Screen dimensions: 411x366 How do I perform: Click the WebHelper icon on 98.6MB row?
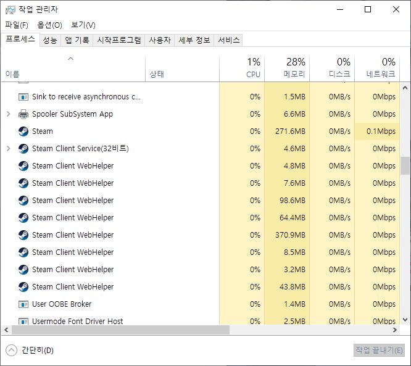pos(23,201)
